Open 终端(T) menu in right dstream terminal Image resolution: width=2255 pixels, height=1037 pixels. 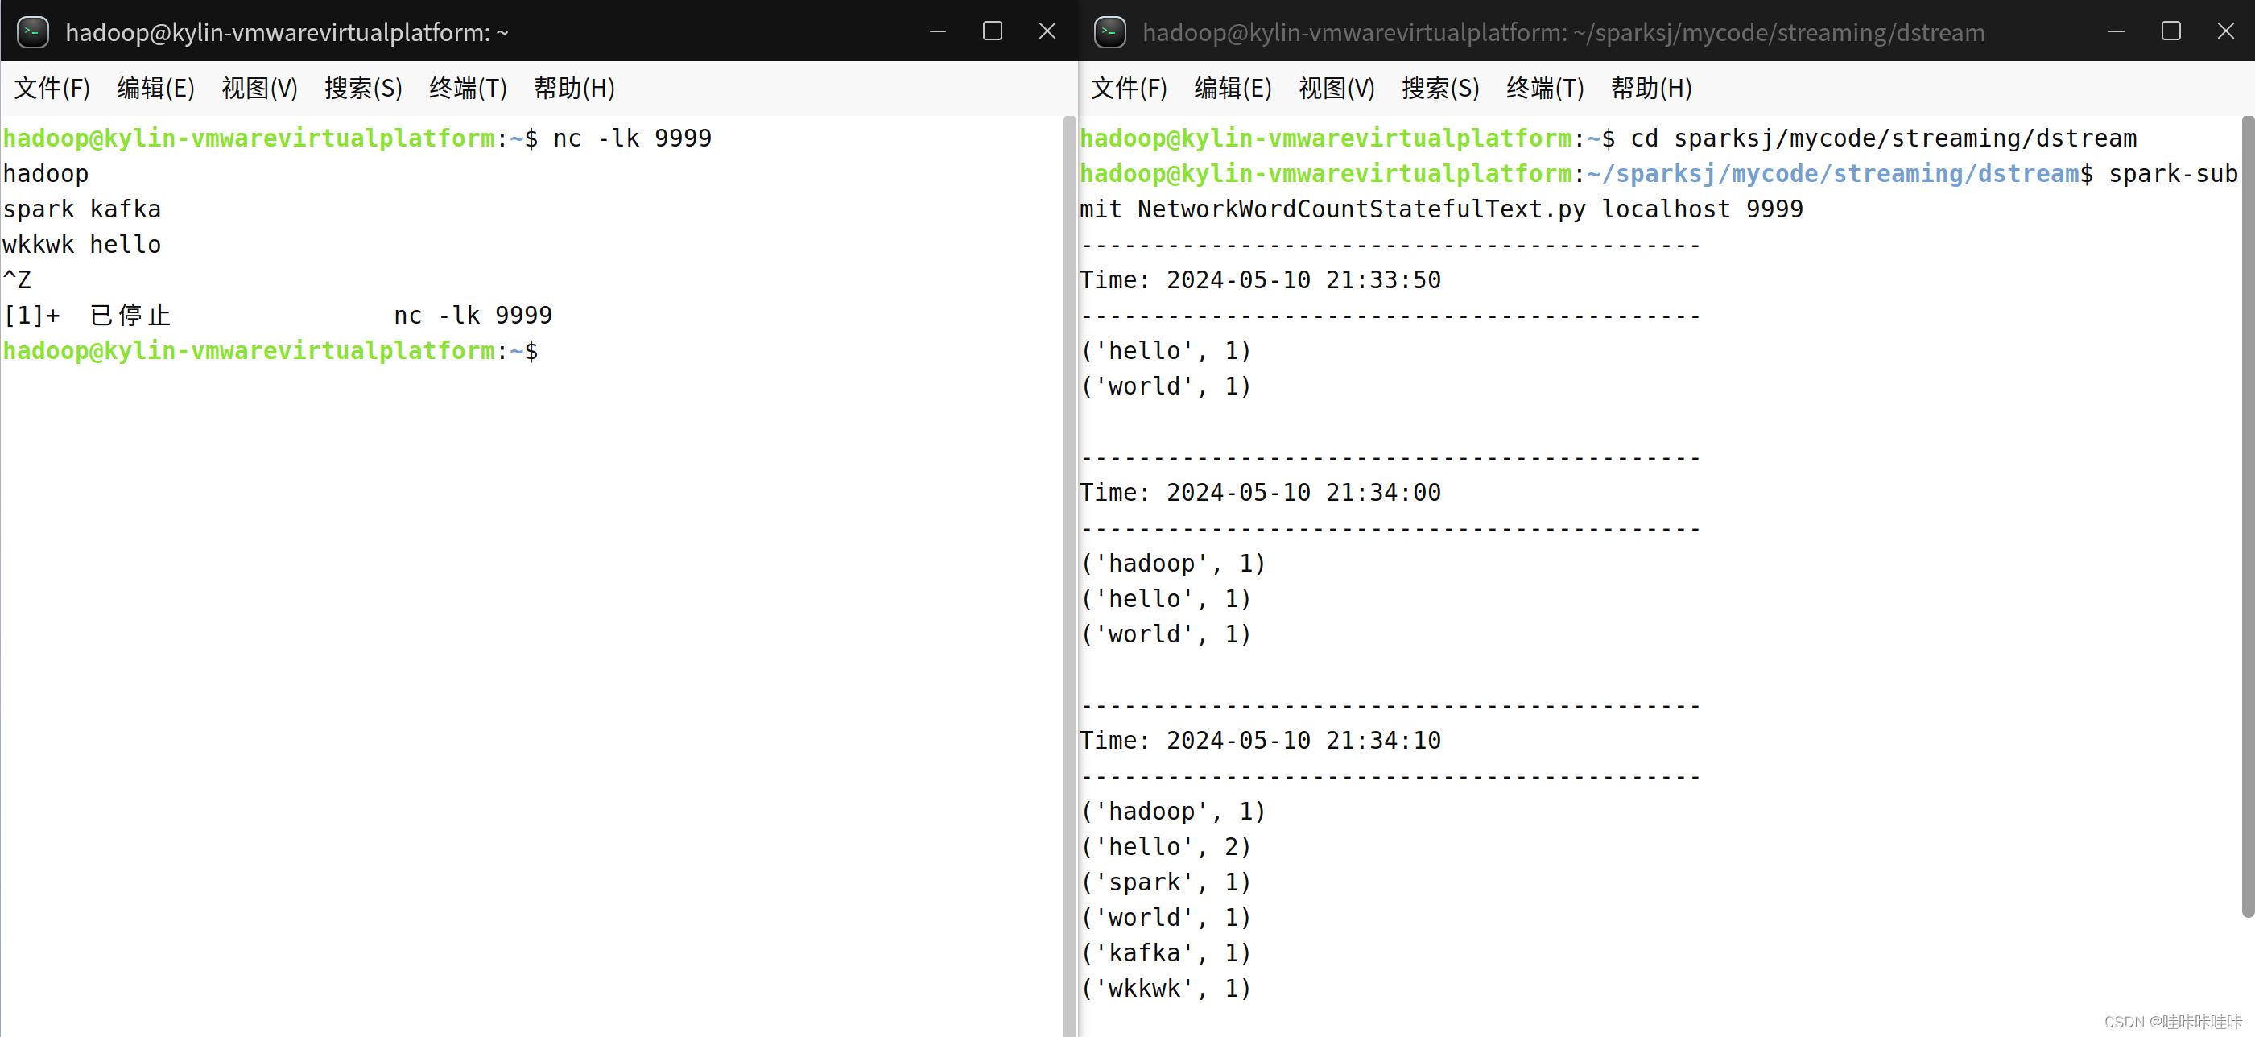(x=1544, y=88)
